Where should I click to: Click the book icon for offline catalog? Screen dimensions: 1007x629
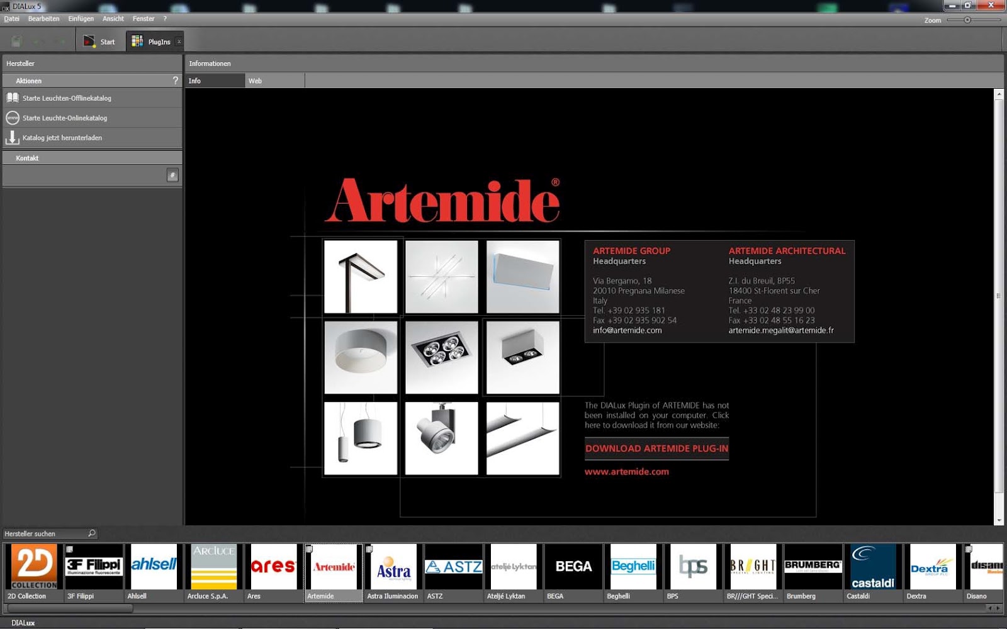13,98
